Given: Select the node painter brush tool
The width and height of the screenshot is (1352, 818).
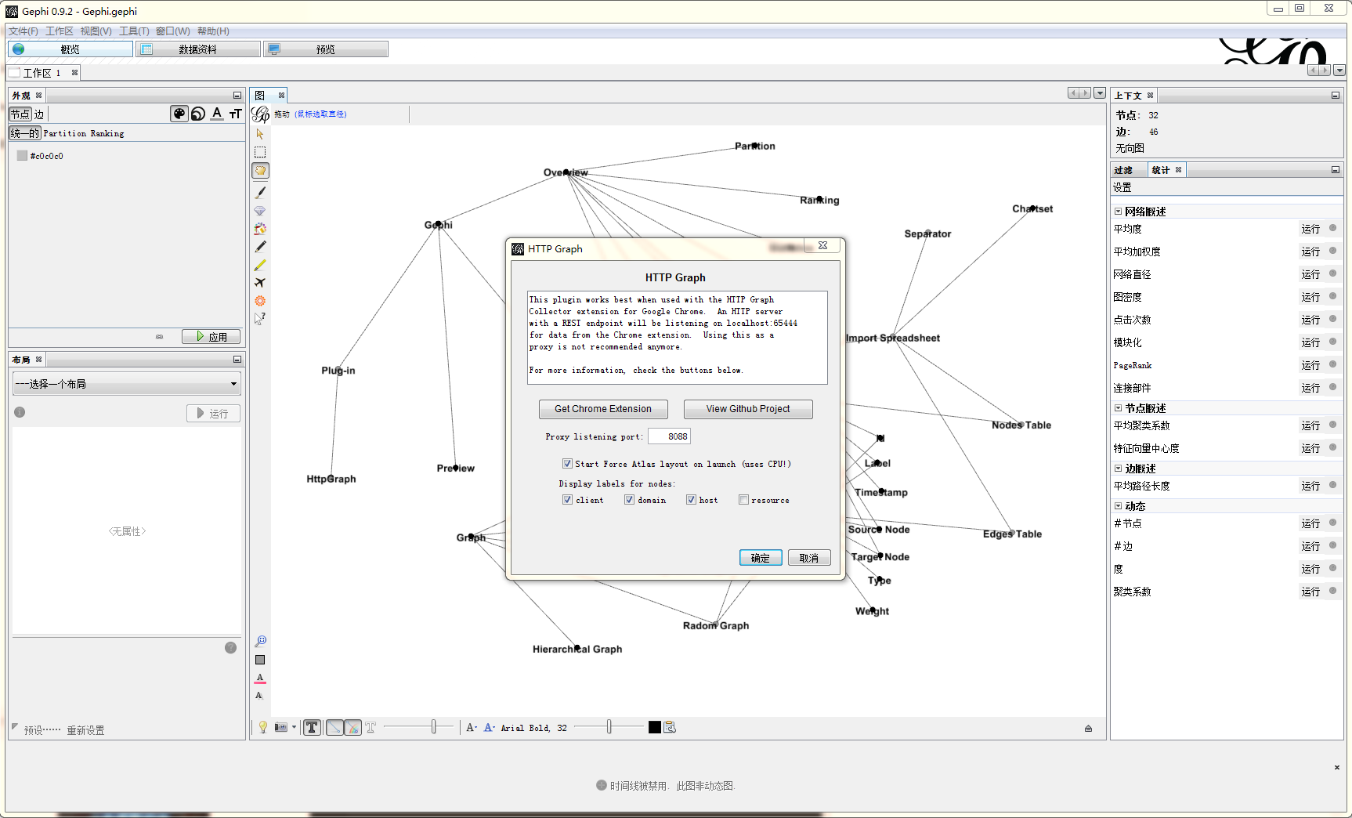Looking at the screenshot, I should (260, 192).
